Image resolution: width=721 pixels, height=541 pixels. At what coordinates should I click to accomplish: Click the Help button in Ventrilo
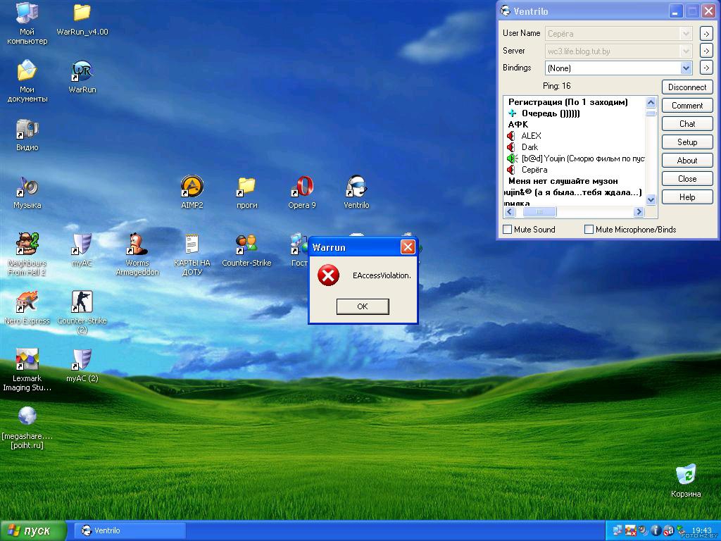(x=687, y=197)
